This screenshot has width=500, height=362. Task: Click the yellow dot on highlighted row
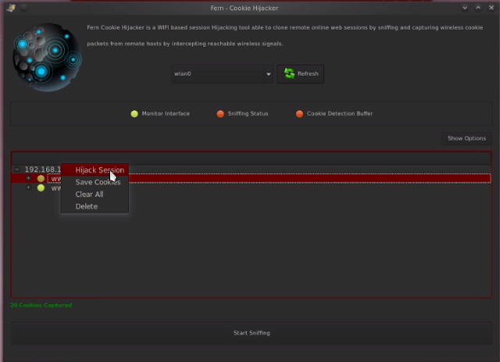coord(41,179)
